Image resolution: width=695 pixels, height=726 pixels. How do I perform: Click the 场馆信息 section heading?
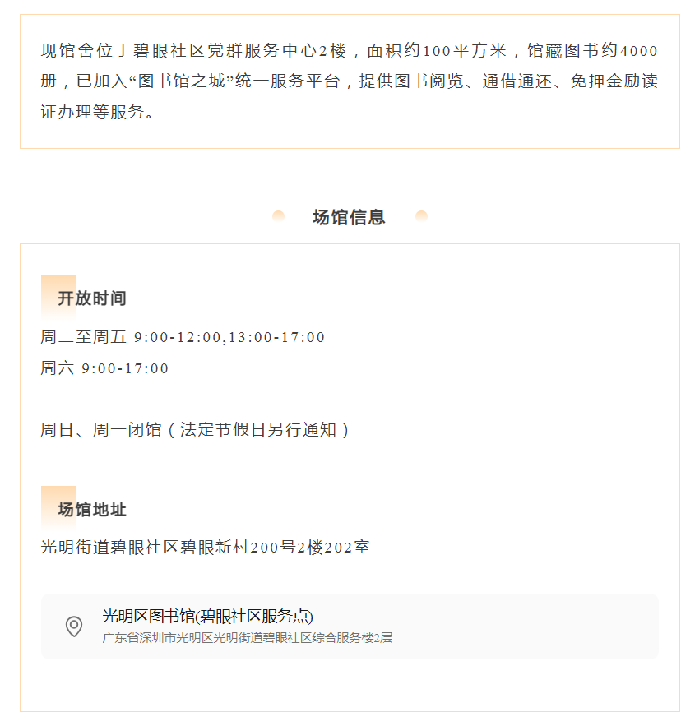tap(350, 217)
